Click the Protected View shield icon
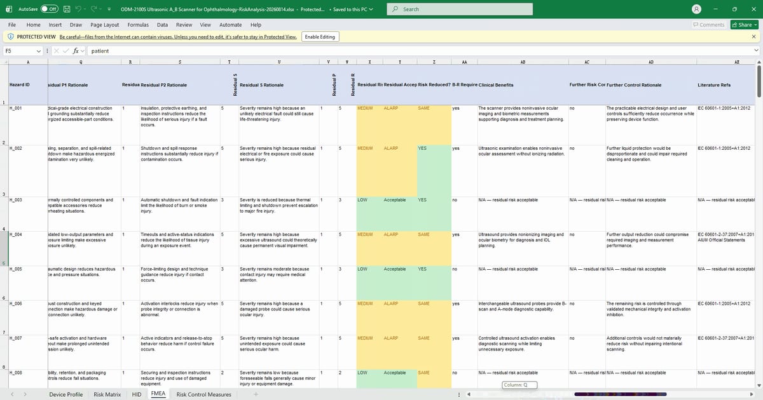This screenshot has height=400, width=763. 10,37
